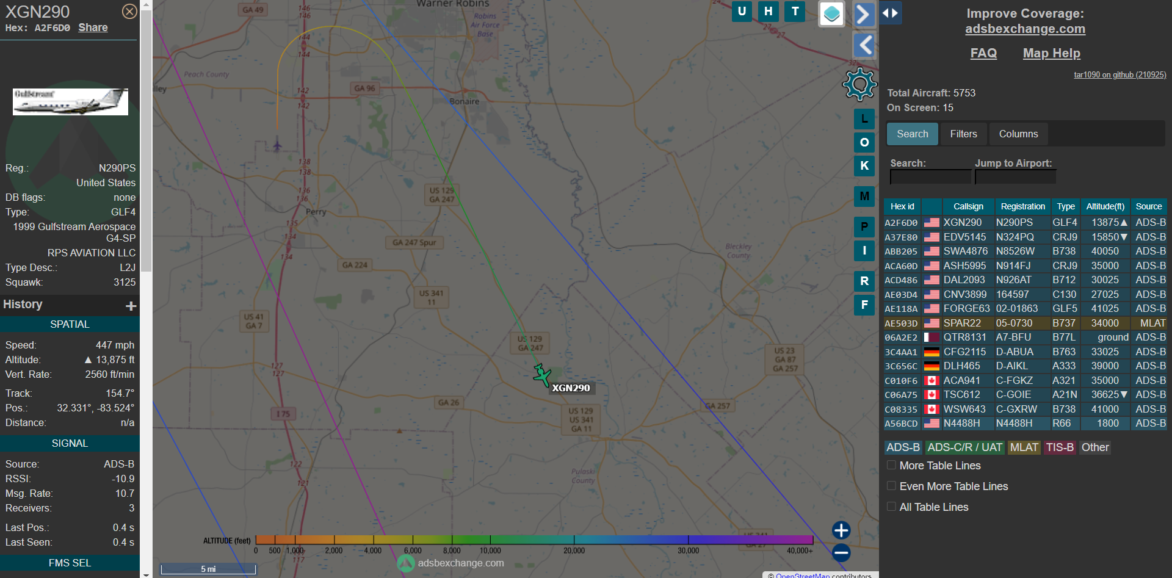Image resolution: width=1172 pixels, height=578 pixels.
Task: Select the SWA4876 table row
Action: 1025,251
